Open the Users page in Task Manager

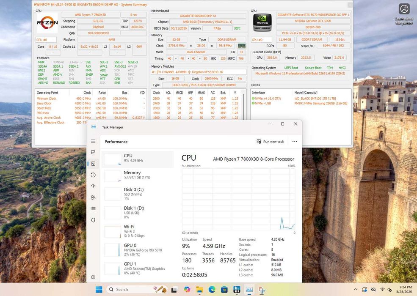click(93, 197)
